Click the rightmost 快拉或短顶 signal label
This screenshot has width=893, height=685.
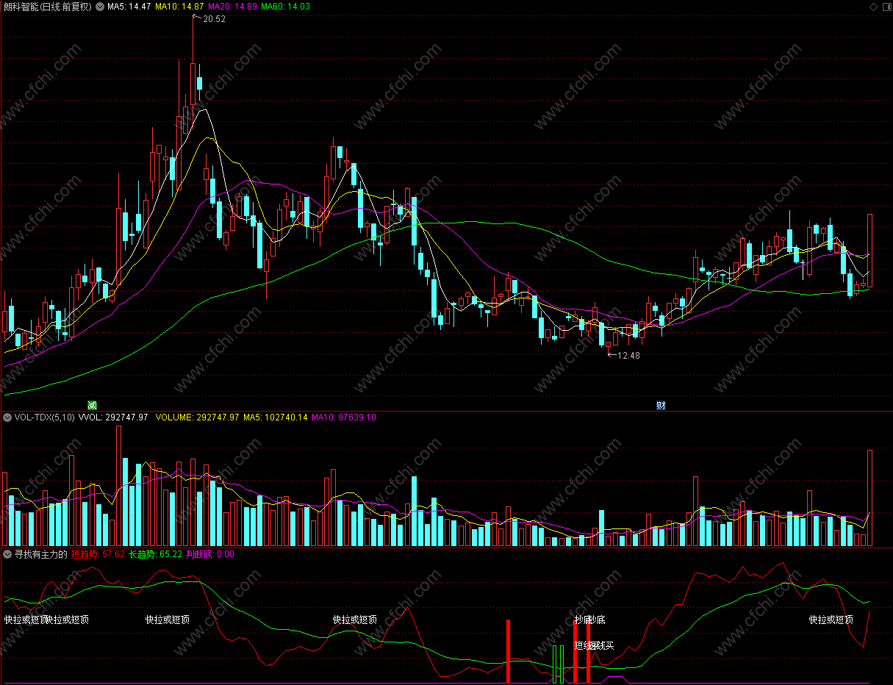831,620
